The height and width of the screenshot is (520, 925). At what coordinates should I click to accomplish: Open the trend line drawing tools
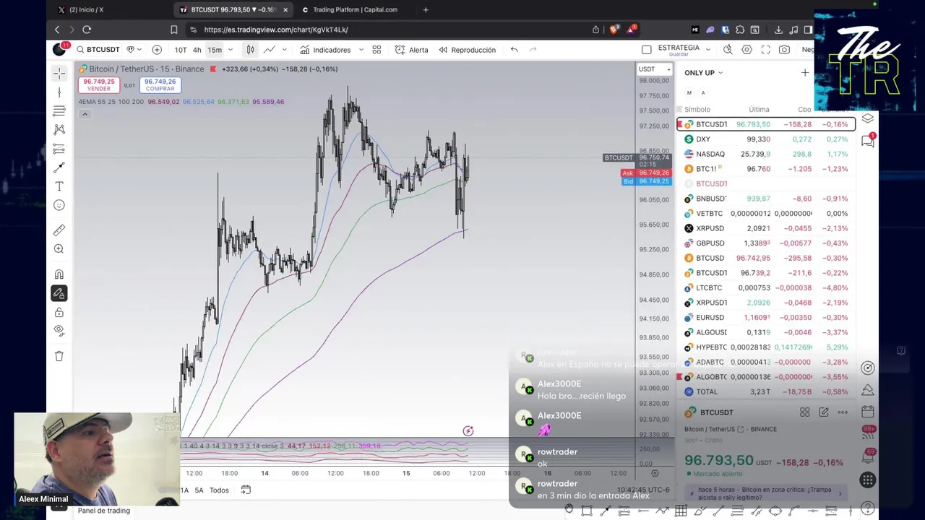click(59, 92)
